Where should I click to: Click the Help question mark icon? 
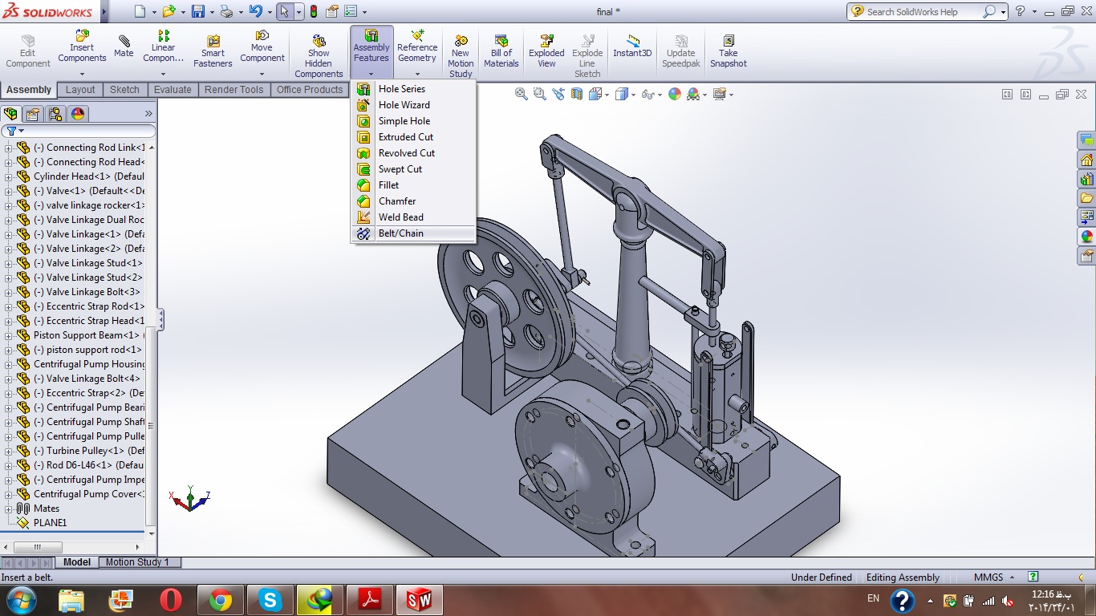click(1020, 11)
